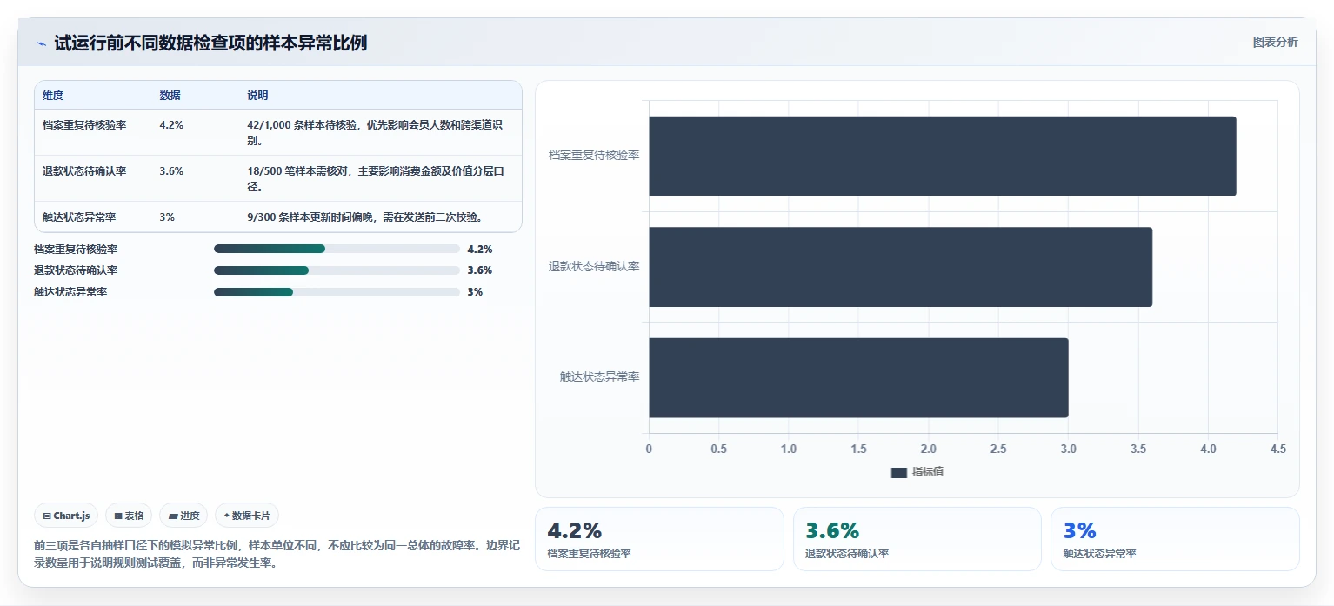Click the 0.5 axis tick label
Viewport: 1334px width, 606px height.
pyautogui.click(x=719, y=449)
